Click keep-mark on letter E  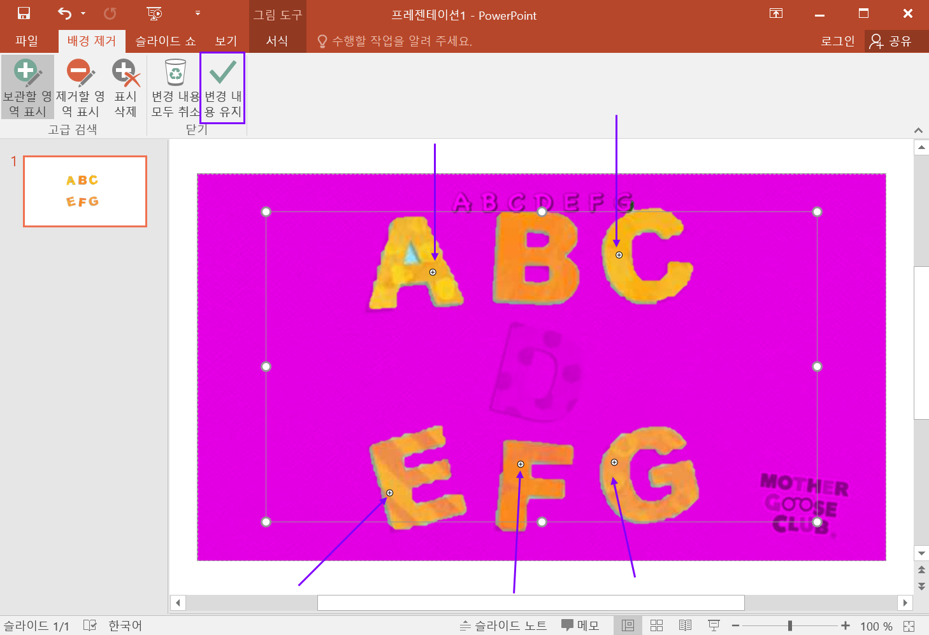[389, 493]
